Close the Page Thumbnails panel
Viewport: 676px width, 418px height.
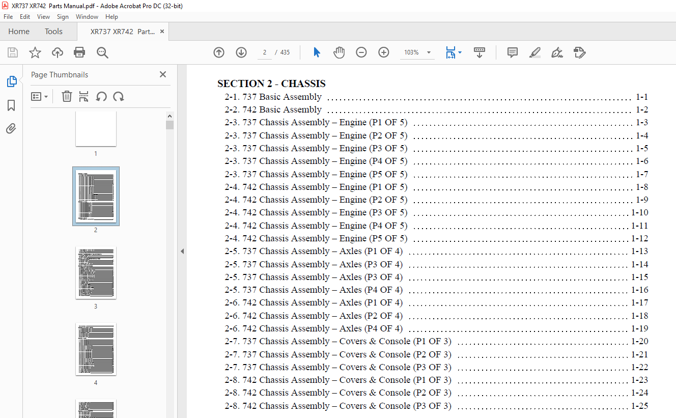(163, 74)
